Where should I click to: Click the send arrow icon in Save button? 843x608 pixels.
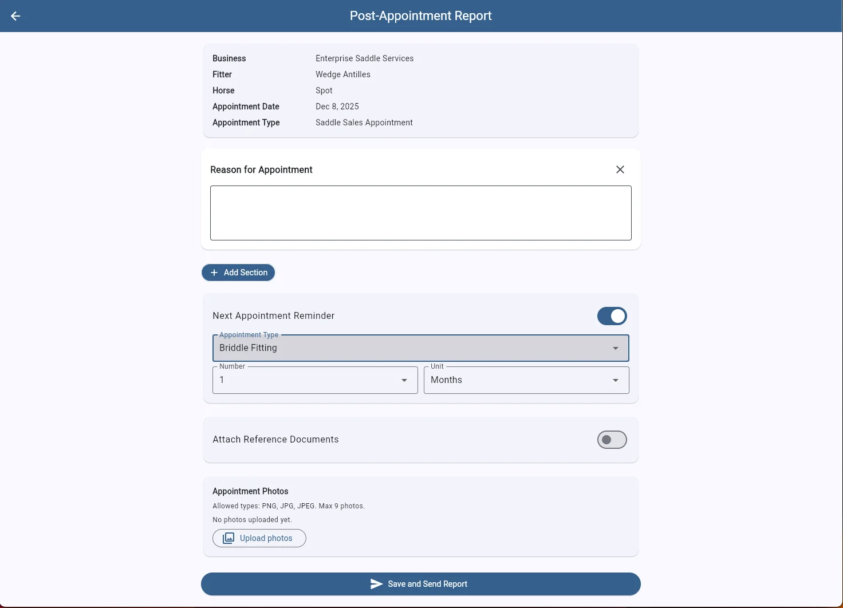click(x=376, y=584)
